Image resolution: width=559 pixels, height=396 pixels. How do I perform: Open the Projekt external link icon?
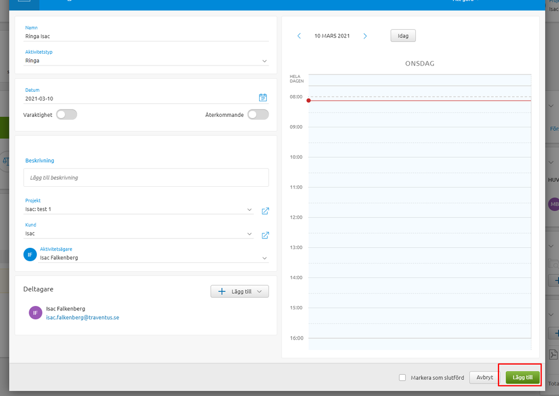pyautogui.click(x=265, y=211)
